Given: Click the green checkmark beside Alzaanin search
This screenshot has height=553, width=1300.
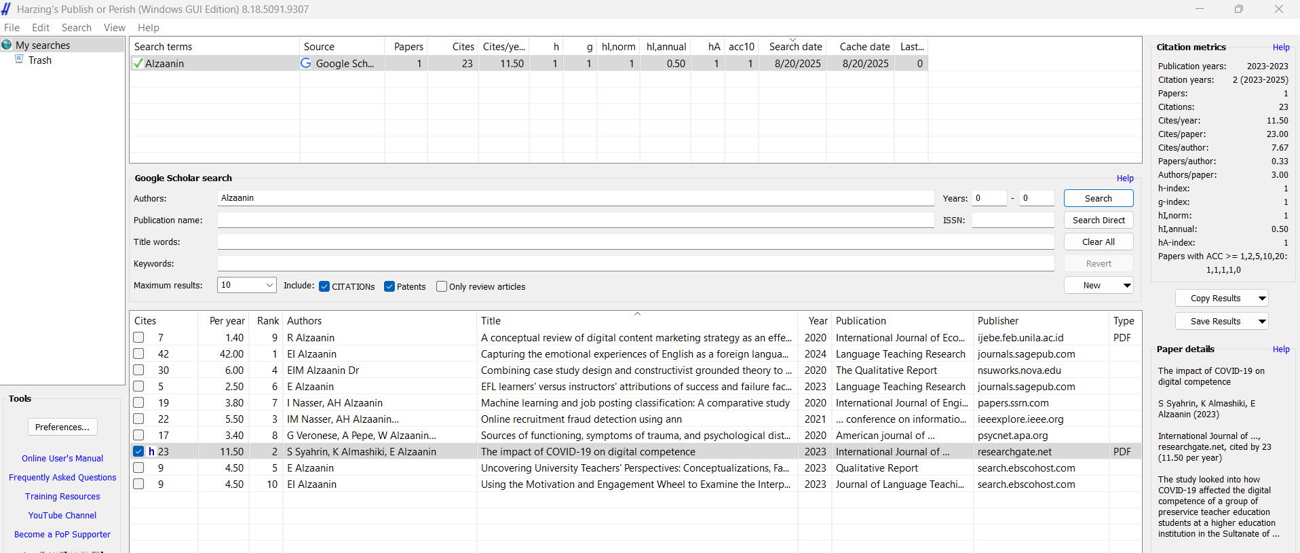Looking at the screenshot, I should pos(138,63).
